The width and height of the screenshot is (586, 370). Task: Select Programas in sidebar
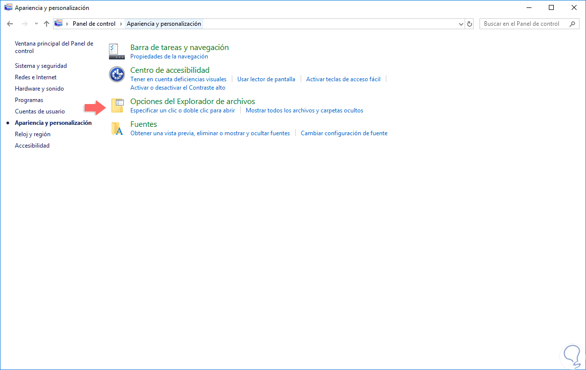[x=29, y=100]
